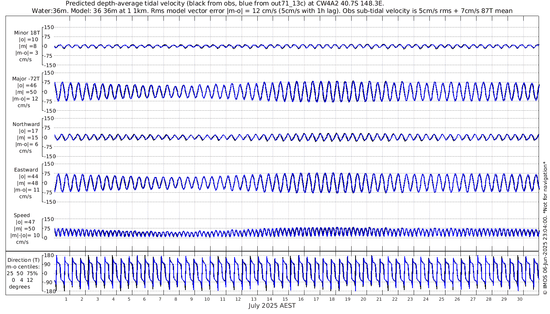Click date label "5" on time axis
The width and height of the screenshot is (550, 314).
coord(129,299)
